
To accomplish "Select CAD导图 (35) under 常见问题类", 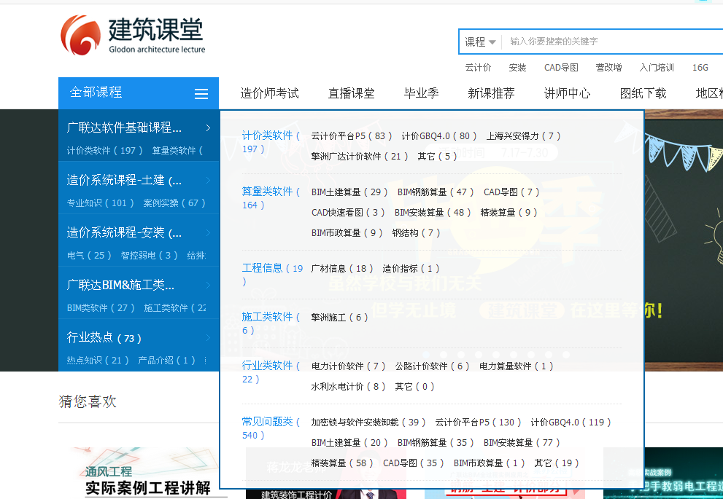I will [414, 463].
